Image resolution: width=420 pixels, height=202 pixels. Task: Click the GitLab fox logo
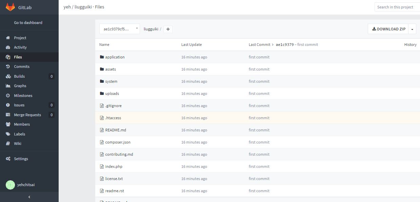click(x=10, y=7)
